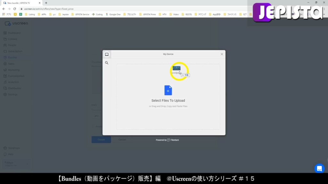
Task: Open the プロジェクト bookmark folder
Action: coord(130,14)
